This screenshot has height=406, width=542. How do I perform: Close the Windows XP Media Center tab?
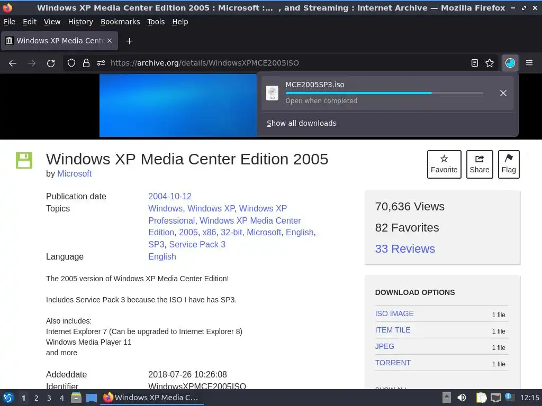(x=110, y=41)
